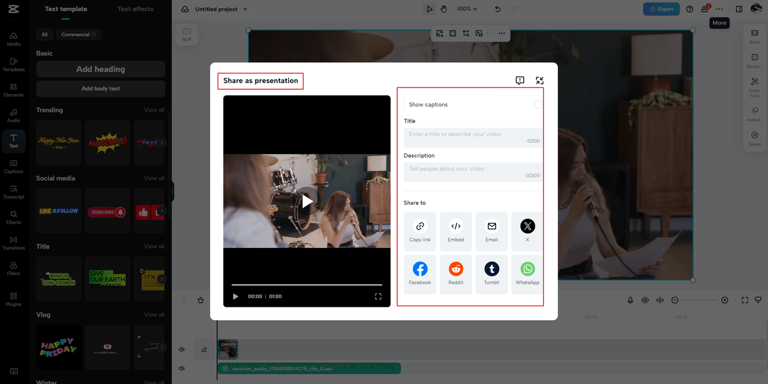Screen dimensions: 768x384
Task: Enable the Show captions checkbox
Action: 539,104
